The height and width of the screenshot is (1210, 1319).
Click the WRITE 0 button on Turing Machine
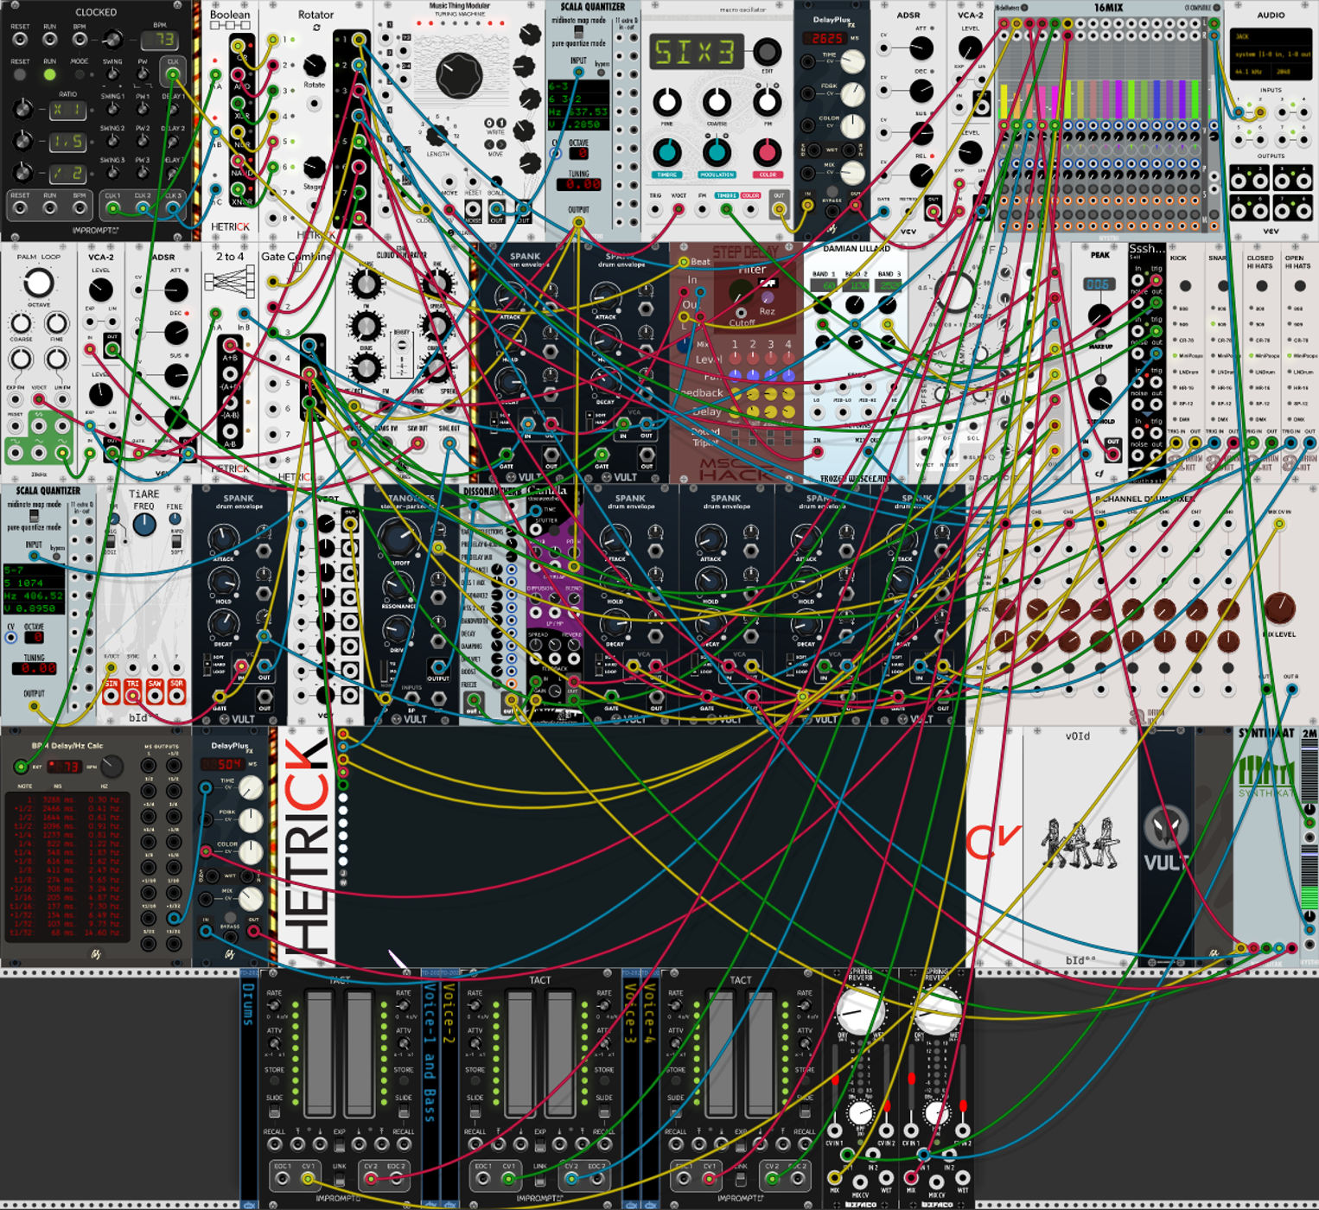[489, 123]
